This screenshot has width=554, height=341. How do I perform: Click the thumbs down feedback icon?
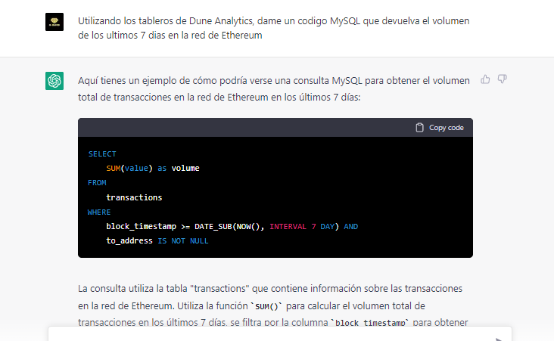pyautogui.click(x=502, y=79)
